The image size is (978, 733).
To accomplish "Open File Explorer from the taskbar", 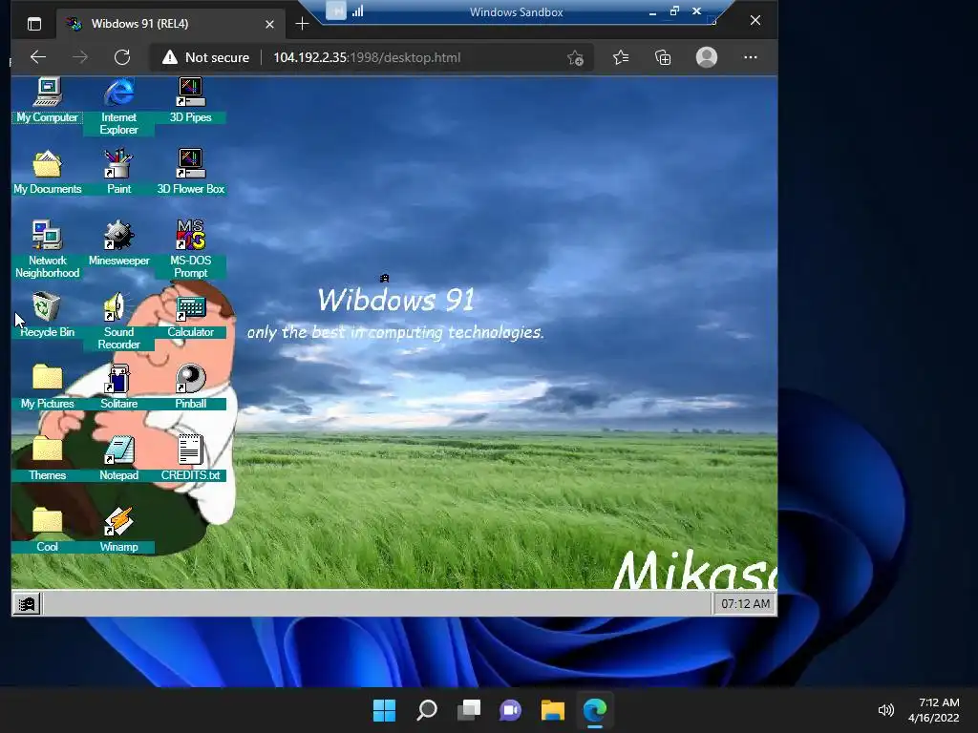I will pyautogui.click(x=553, y=710).
